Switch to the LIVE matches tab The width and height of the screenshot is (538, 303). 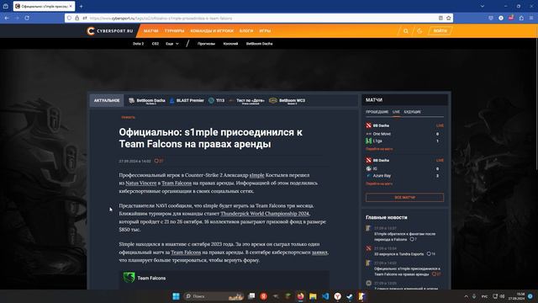[x=396, y=112]
